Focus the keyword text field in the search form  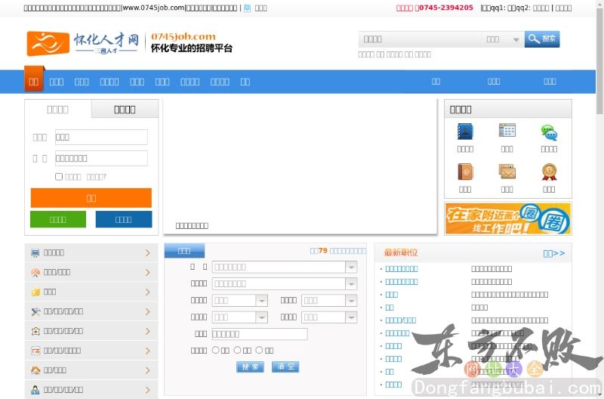(x=260, y=334)
